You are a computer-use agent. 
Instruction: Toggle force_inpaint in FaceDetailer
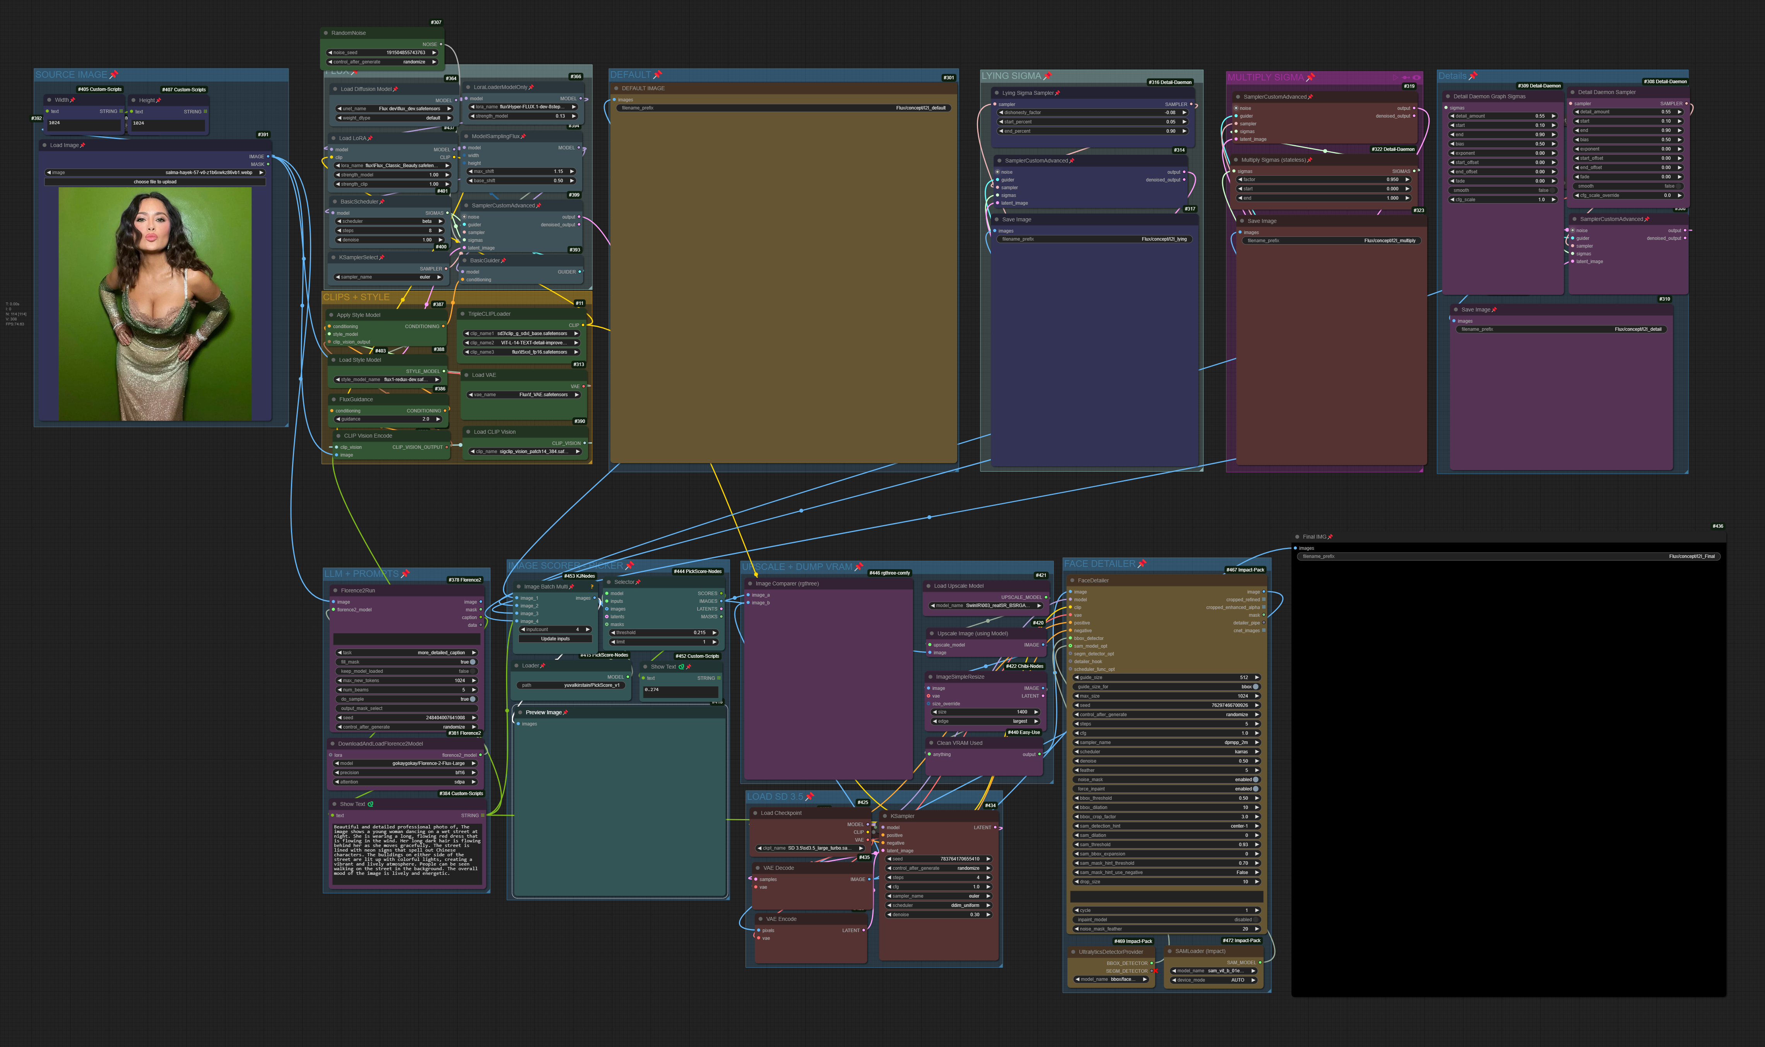click(1255, 789)
